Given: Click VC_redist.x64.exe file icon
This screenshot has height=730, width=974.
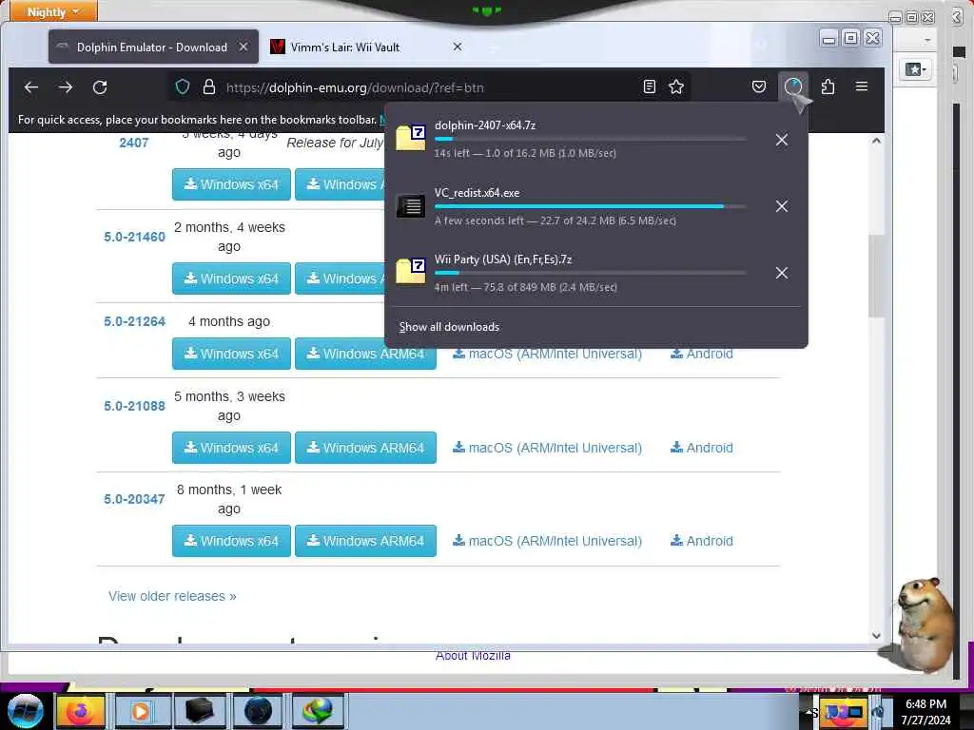Looking at the screenshot, I should pyautogui.click(x=411, y=205).
